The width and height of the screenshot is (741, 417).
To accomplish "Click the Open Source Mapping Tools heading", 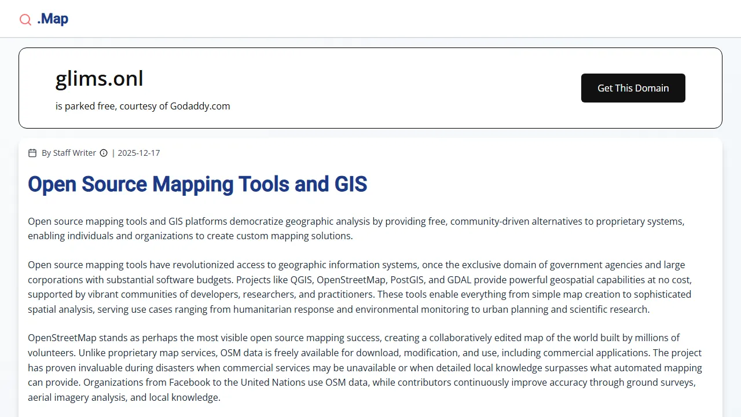I will point(197,184).
